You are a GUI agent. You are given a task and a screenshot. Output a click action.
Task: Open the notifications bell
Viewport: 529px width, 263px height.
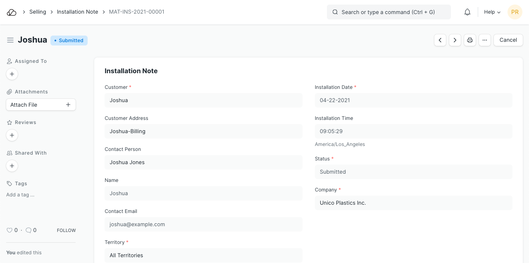467,12
